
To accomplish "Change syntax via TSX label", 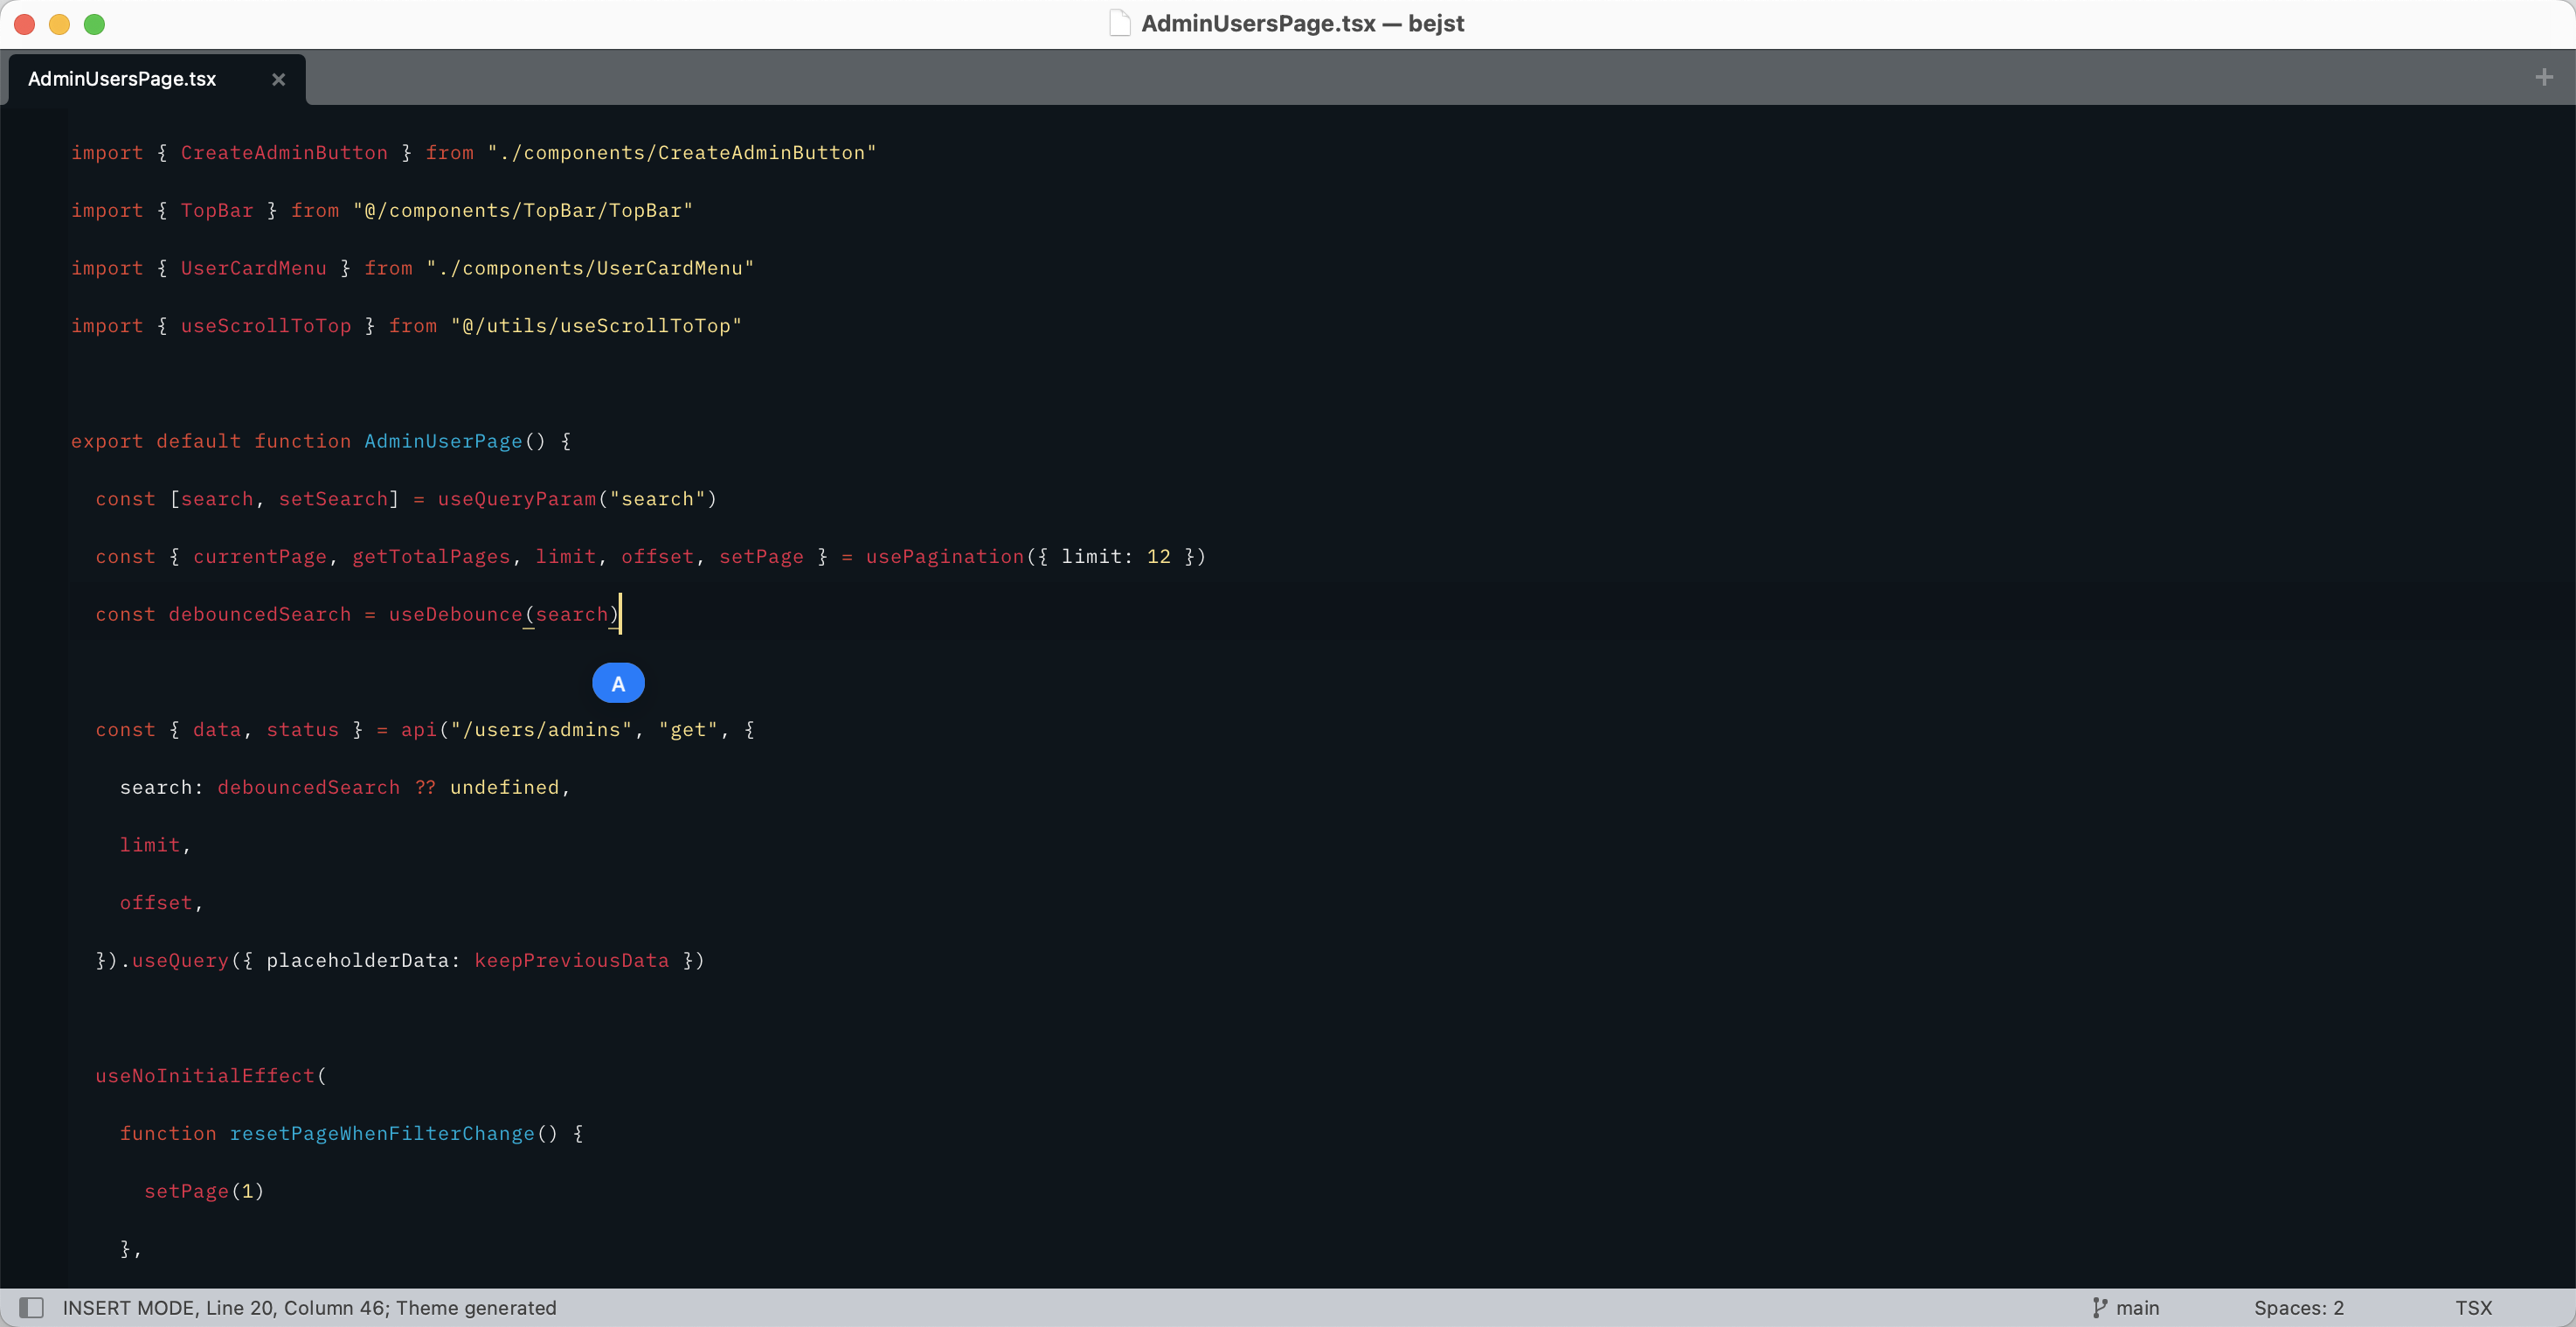I will click(2473, 1307).
